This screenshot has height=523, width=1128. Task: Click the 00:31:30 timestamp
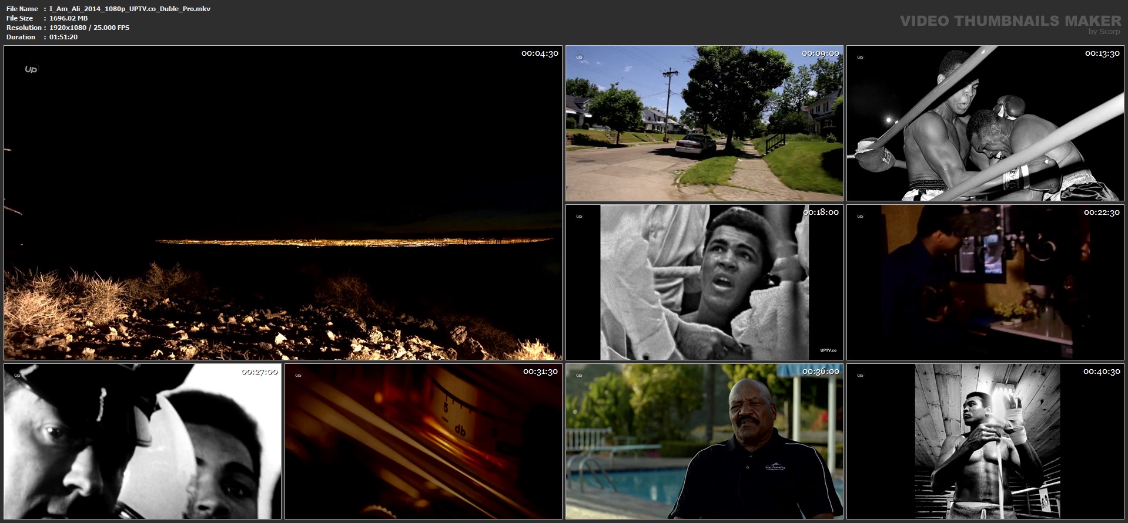click(x=540, y=372)
